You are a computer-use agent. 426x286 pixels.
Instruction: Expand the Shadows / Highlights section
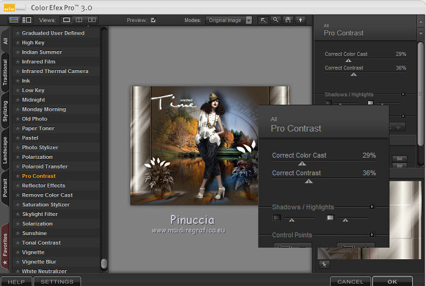click(x=372, y=207)
